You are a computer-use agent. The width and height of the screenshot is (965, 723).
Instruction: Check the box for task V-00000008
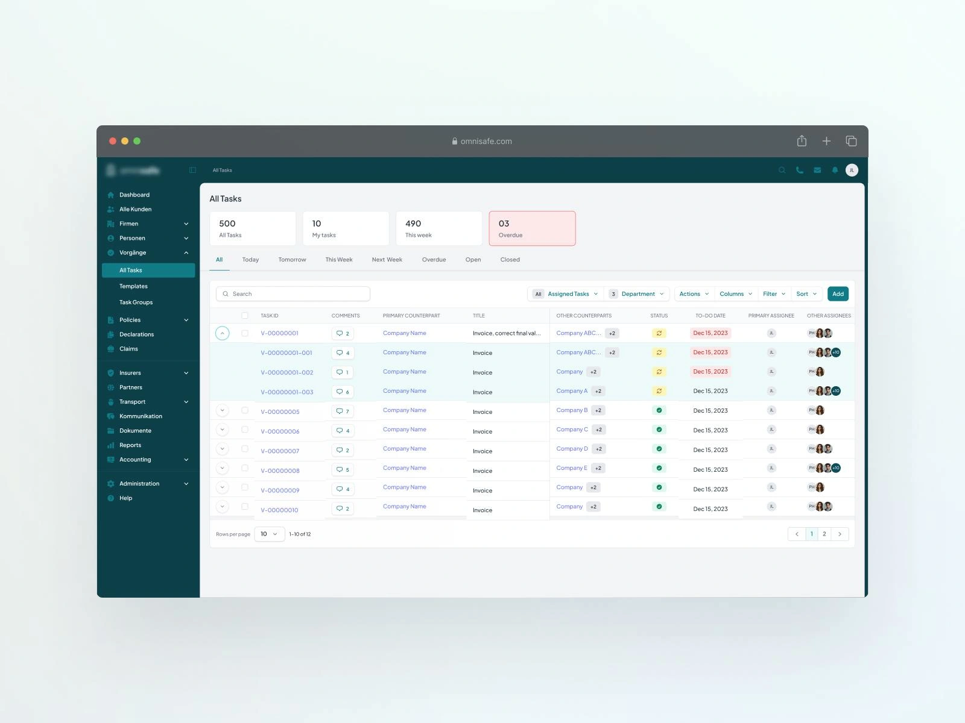tap(244, 468)
